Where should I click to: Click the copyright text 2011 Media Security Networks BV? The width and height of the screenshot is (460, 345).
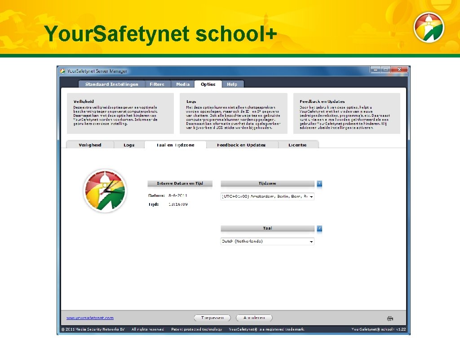[x=93, y=329]
